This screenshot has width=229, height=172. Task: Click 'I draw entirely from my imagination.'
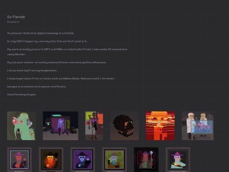32,70
